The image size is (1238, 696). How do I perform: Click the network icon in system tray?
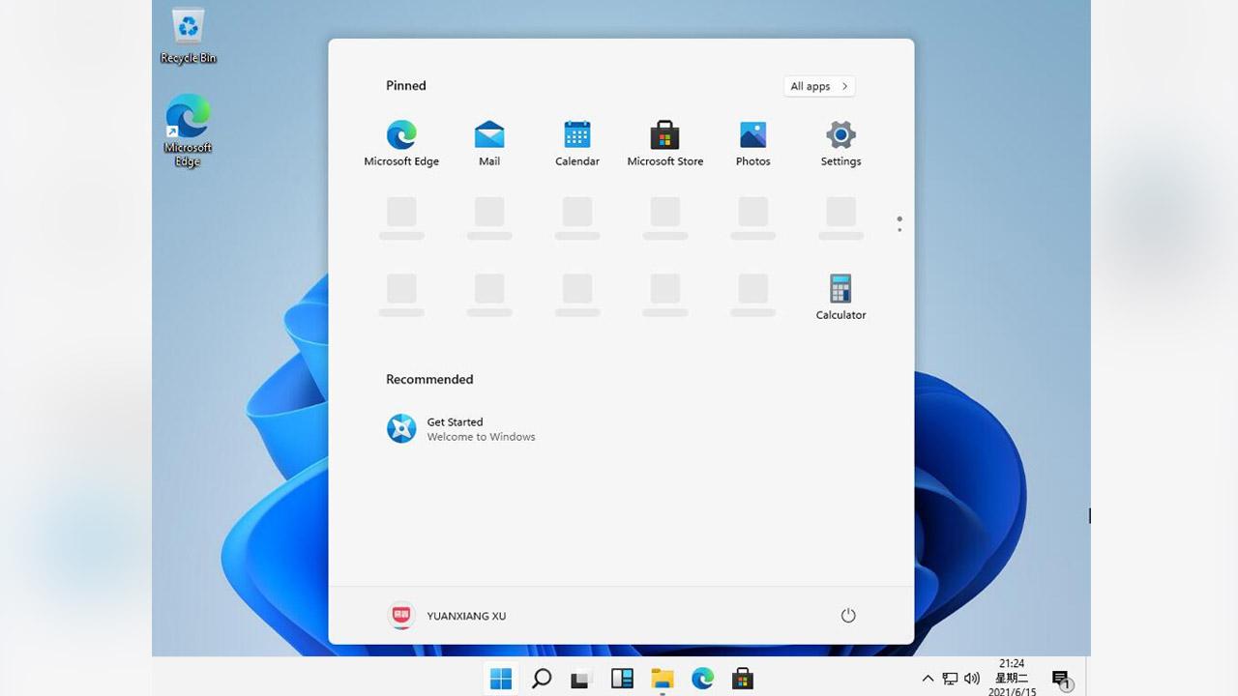[x=950, y=679]
